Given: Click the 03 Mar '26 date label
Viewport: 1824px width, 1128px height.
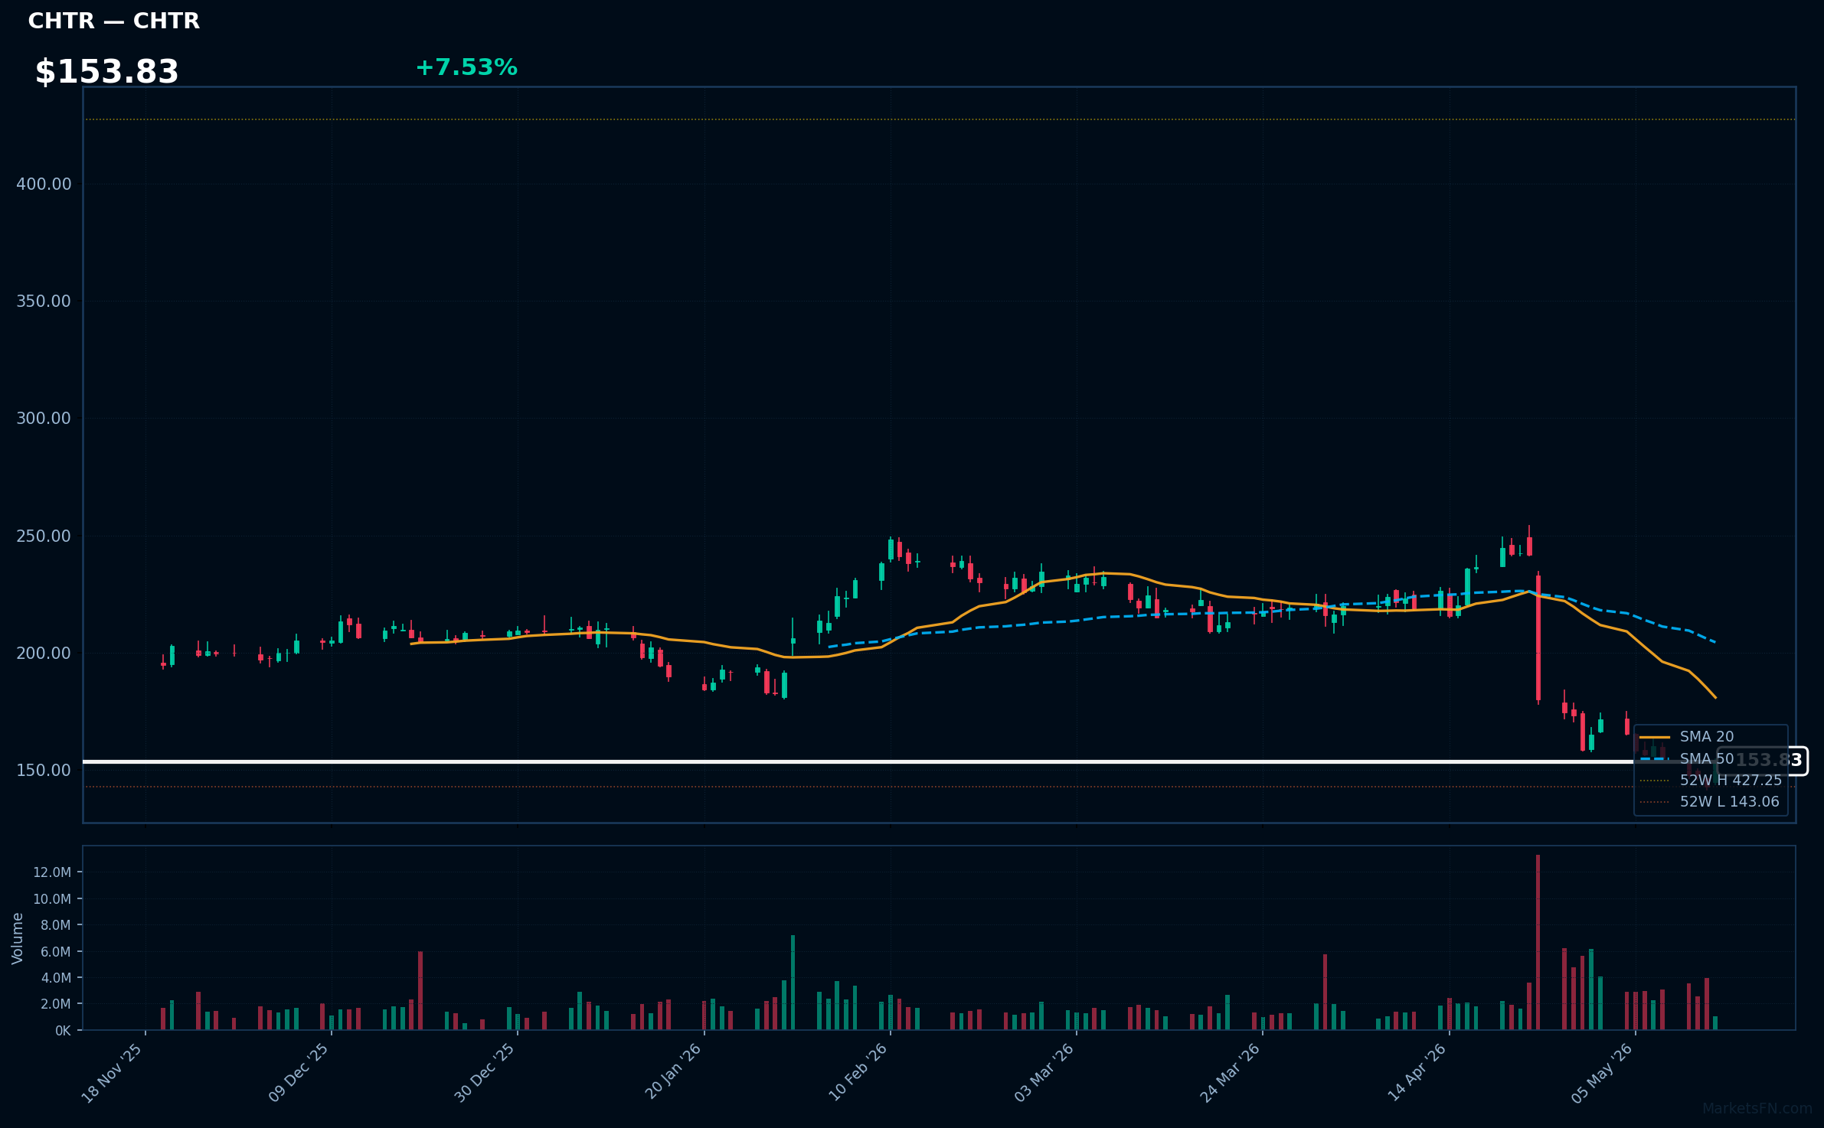Looking at the screenshot, I should [x=1044, y=1073].
